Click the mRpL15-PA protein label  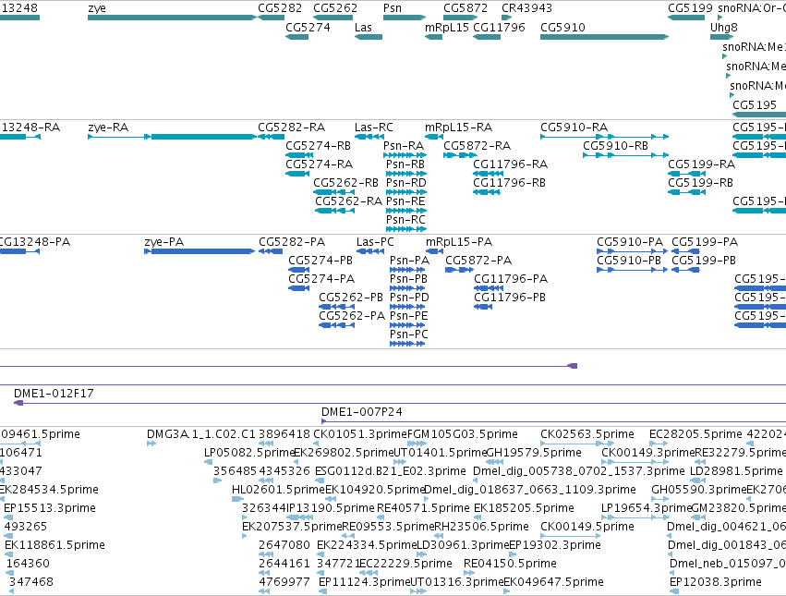(459, 242)
